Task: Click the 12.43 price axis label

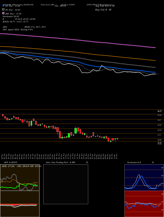Action: tap(159, 130)
